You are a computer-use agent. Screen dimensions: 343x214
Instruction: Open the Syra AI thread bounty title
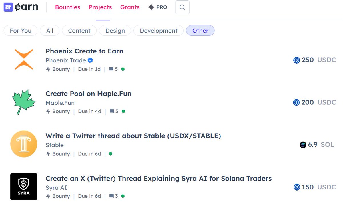159,178
